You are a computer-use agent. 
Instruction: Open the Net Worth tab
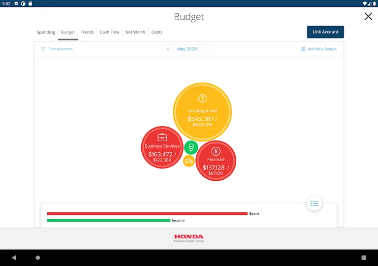click(135, 33)
